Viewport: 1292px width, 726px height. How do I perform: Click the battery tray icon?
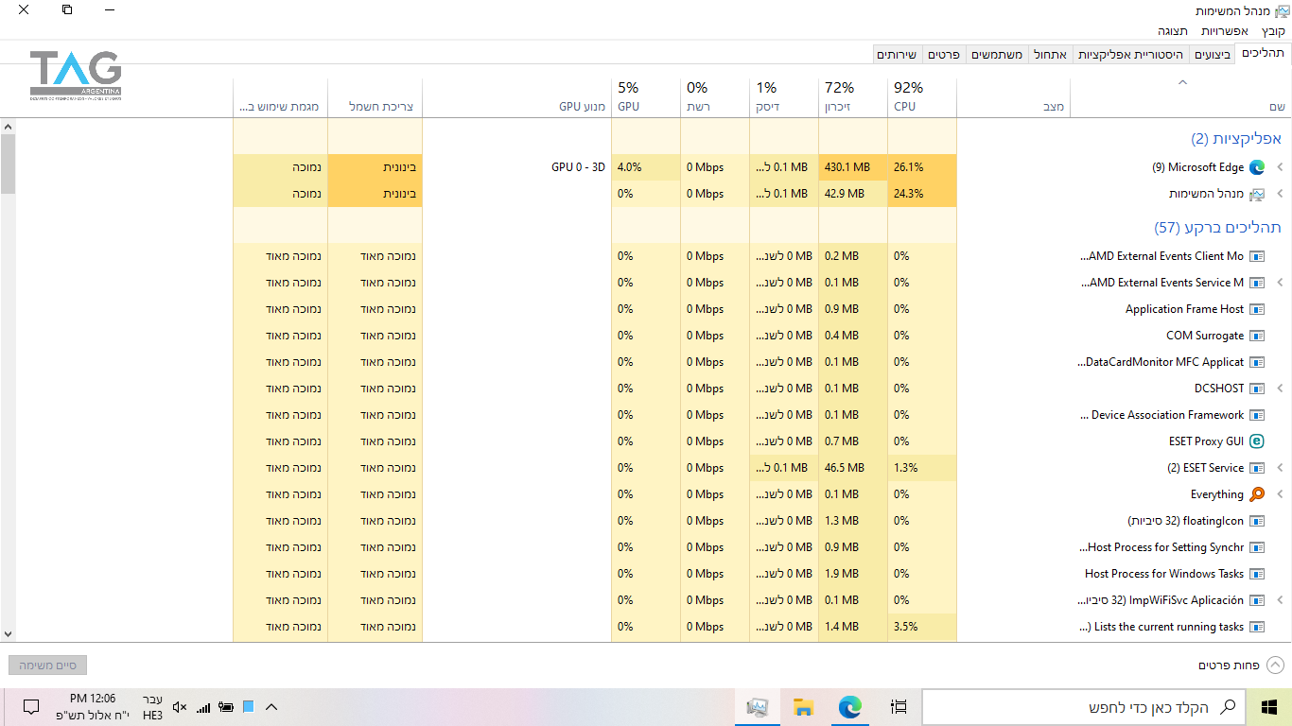226,707
